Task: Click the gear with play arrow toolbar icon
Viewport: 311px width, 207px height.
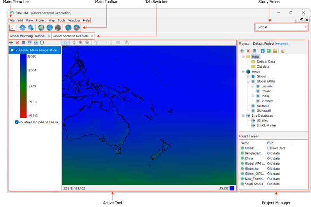Action: click(30, 28)
